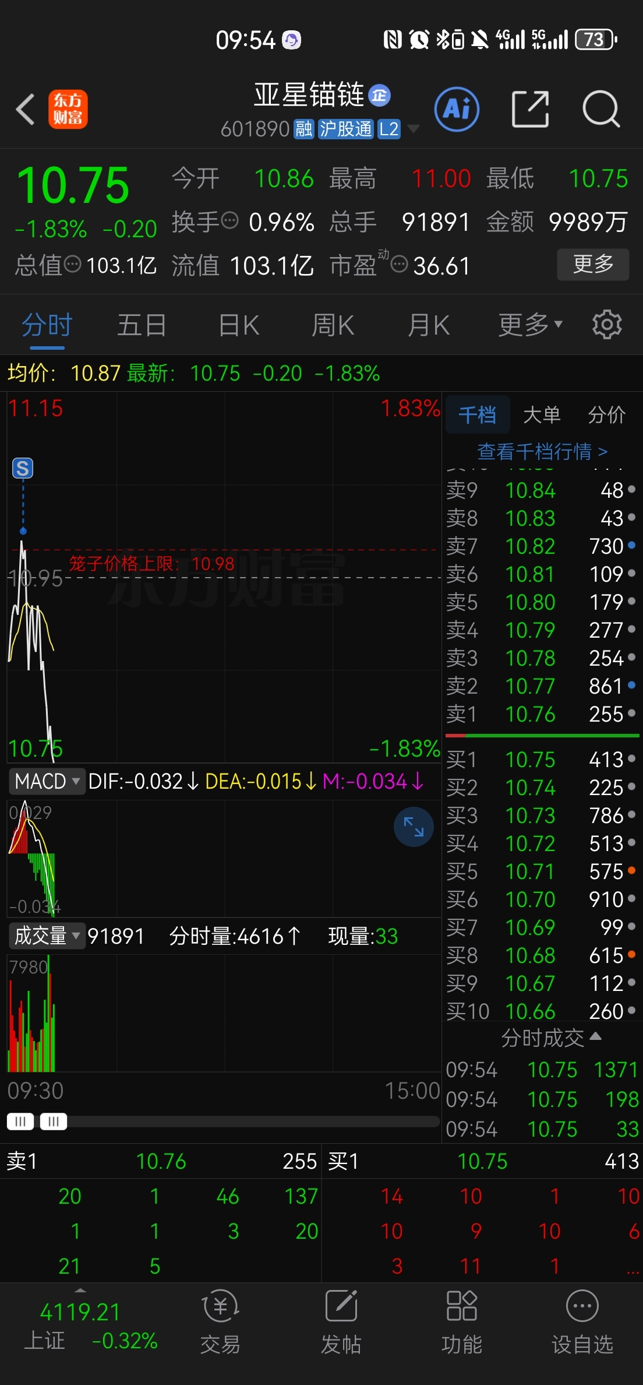Open the Ai assistant icon
Image resolution: width=643 pixels, height=1385 pixels.
[457, 109]
